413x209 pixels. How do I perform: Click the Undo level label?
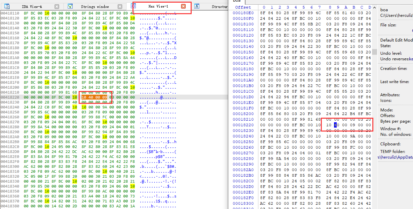[392, 53]
